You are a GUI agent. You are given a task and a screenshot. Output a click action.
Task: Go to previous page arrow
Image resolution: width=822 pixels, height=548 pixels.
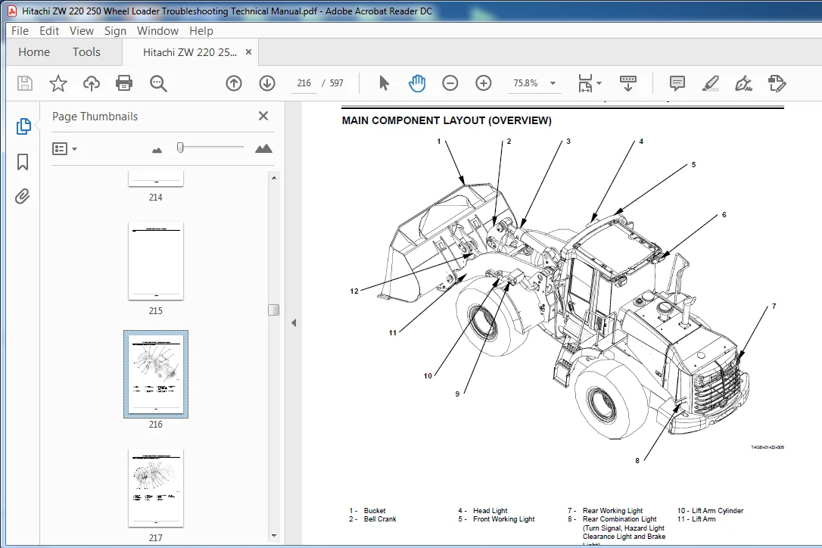coord(234,83)
